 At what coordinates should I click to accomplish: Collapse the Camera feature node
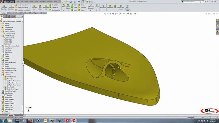point(1,74)
